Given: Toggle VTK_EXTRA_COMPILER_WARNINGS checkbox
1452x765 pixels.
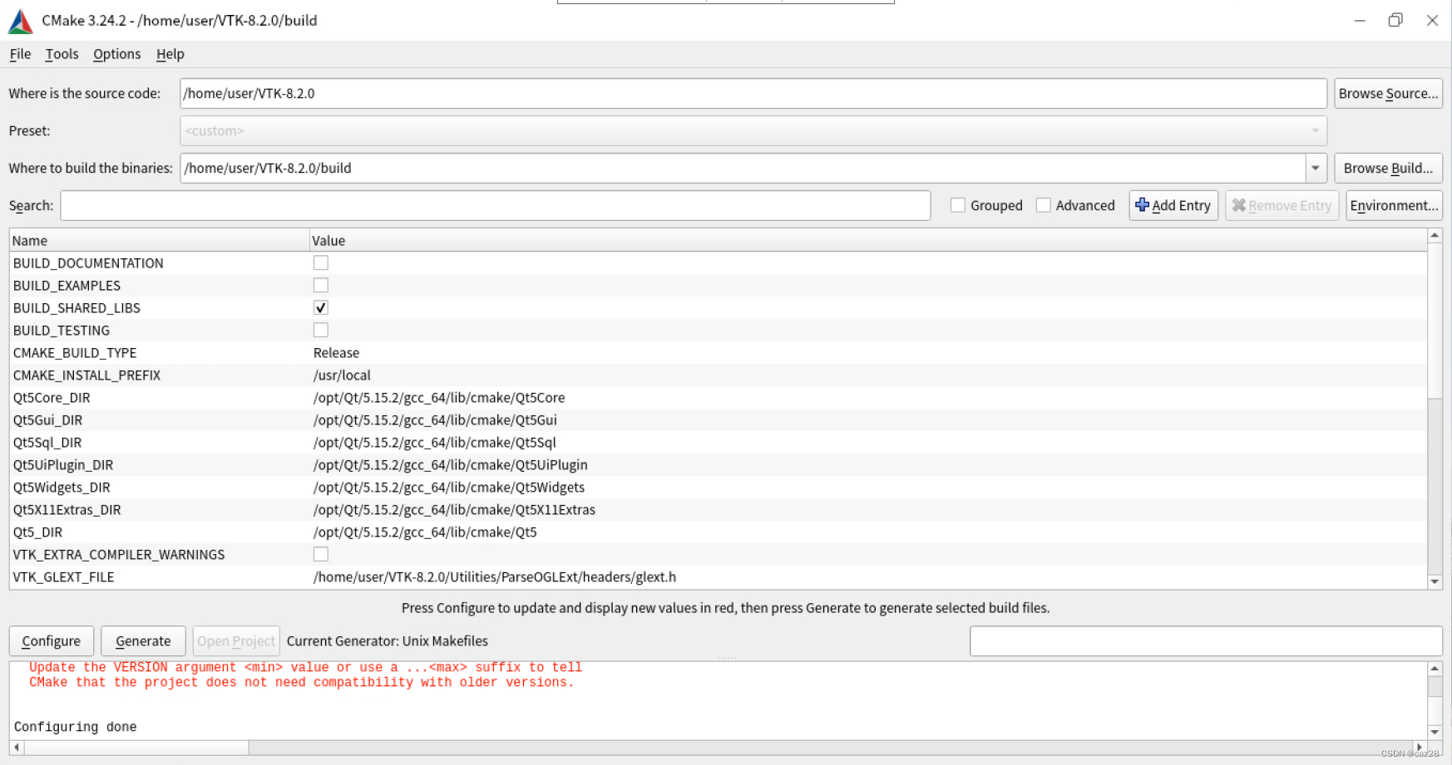Looking at the screenshot, I should click(x=321, y=555).
